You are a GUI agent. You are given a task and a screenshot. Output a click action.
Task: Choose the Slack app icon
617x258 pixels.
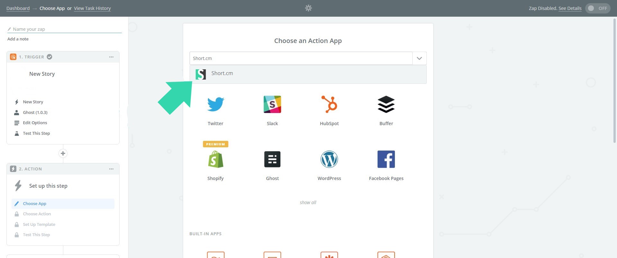point(272,104)
